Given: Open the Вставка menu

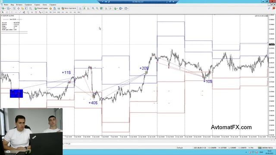Looking at the screenshot, I should (x=19, y=5).
